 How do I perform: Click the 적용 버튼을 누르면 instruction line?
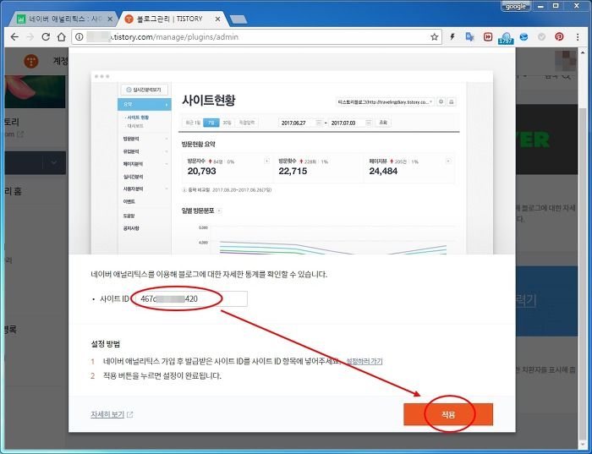tap(162, 376)
